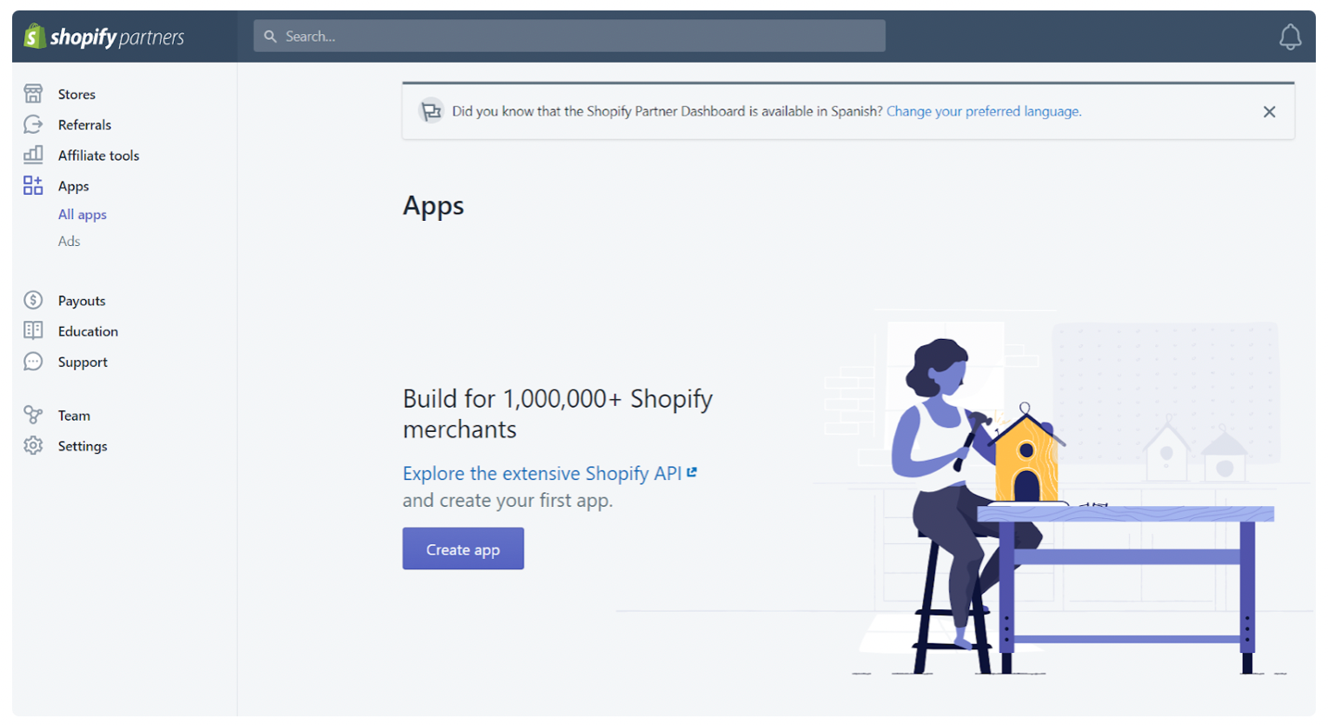Open Settings page
The width and height of the screenshot is (1328, 725).
coord(83,445)
